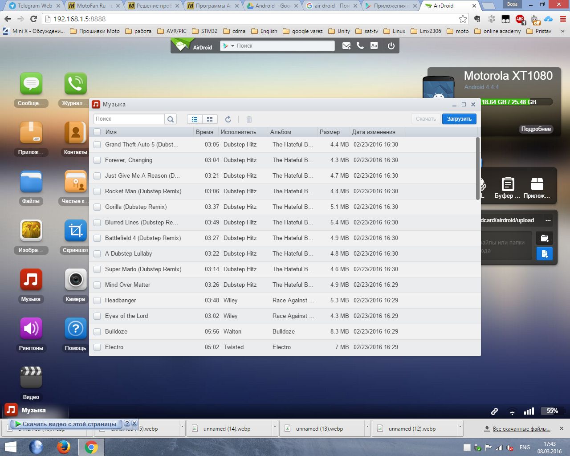The width and height of the screenshot is (570, 456).
Task: Check the A Dubstep Lullaby track
Action: pyautogui.click(x=97, y=254)
